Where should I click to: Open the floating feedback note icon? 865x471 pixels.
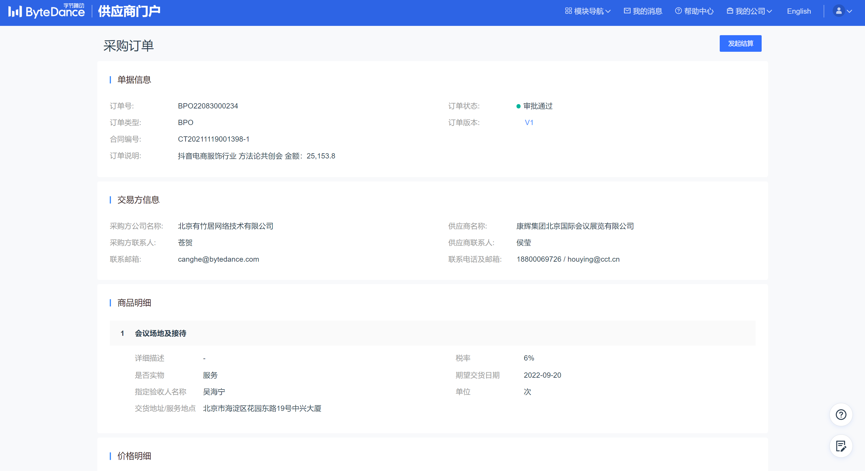[x=841, y=446]
